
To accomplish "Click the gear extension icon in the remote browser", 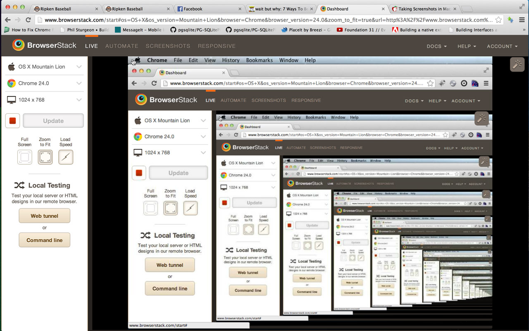I will coord(453,83).
